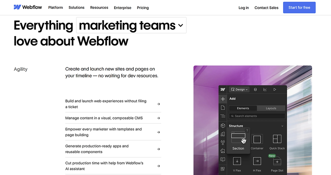Collapse the Structure section chevron

click(282, 126)
